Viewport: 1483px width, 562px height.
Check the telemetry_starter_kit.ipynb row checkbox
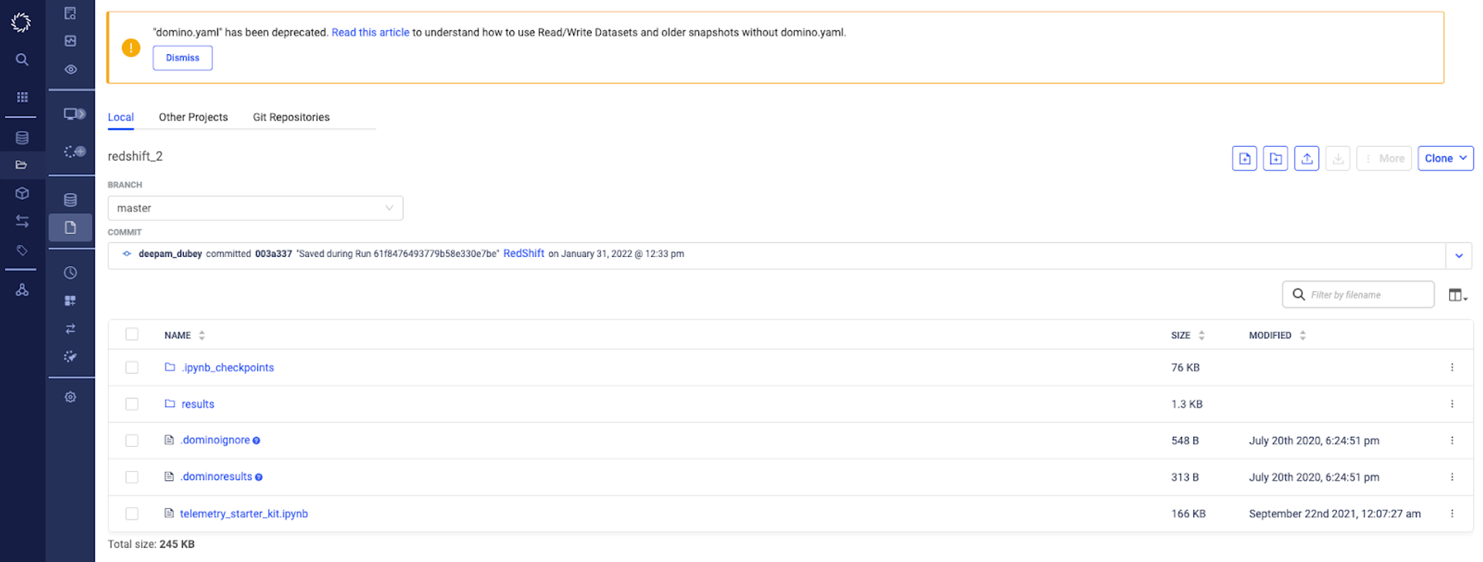point(132,513)
